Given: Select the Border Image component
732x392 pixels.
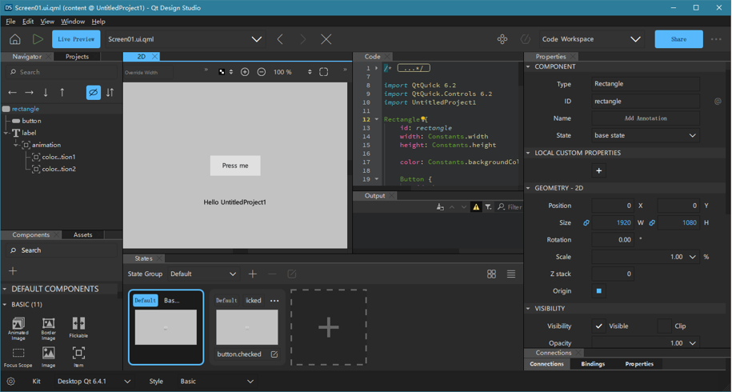Looking at the screenshot, I should pyautogui.click(x=49, y=328).
